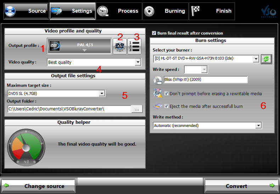Click the 'Output profile :' label
The width and height of the screenshot is (280, 194).
click(24, 46)
